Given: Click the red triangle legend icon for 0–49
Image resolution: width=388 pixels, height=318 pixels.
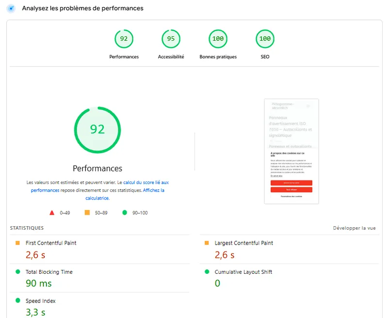Looking at the screenshot, I should (51, 212).
